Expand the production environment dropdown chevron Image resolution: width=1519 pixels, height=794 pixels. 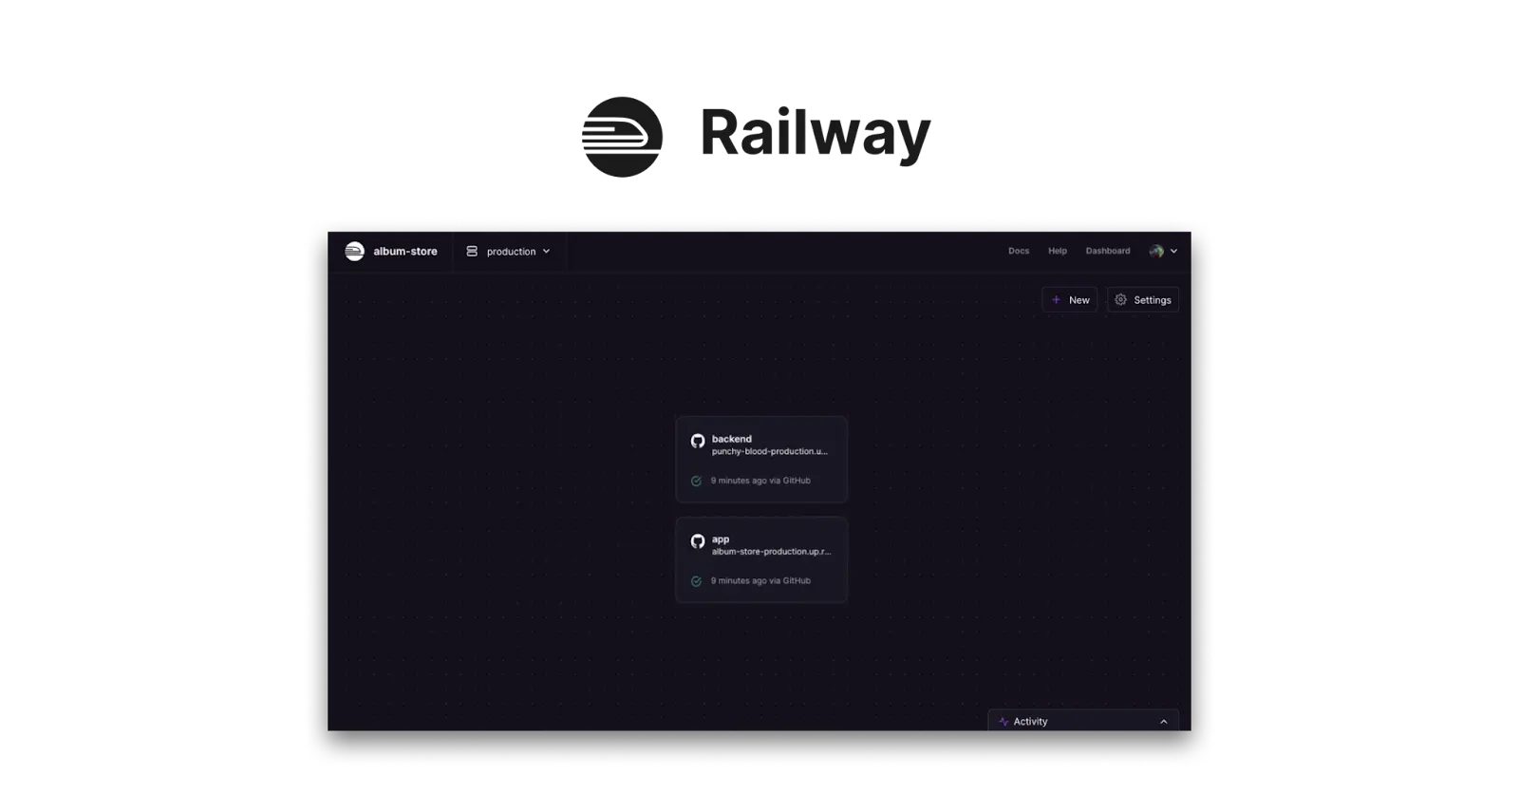coord(547,252)
